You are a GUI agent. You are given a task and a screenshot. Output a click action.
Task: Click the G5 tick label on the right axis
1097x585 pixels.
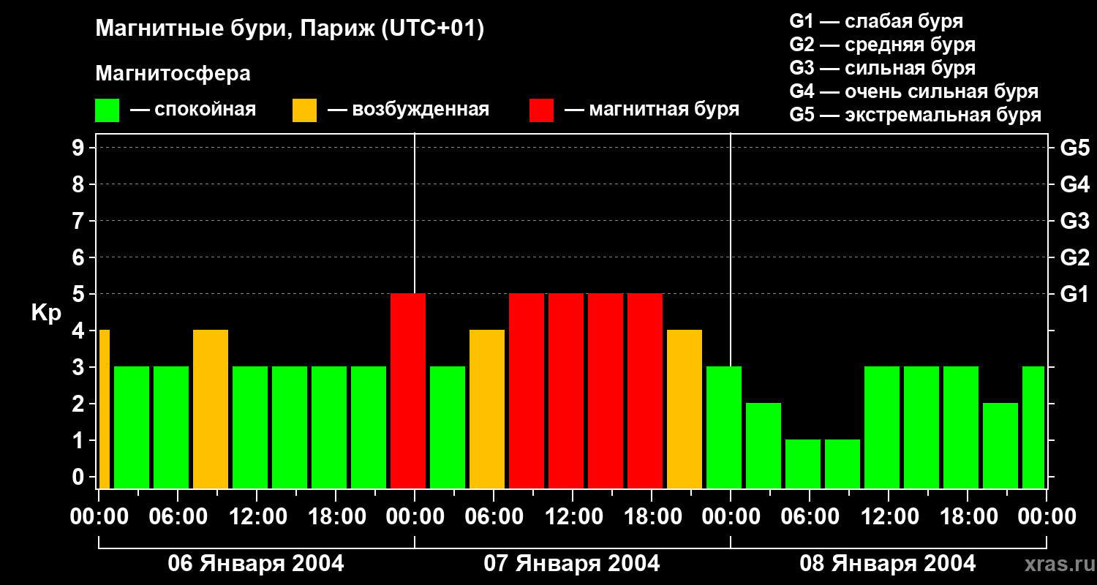coord(1074,148)
